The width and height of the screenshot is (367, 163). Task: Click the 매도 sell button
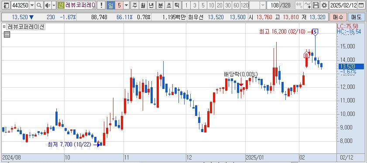click(356, 17)
